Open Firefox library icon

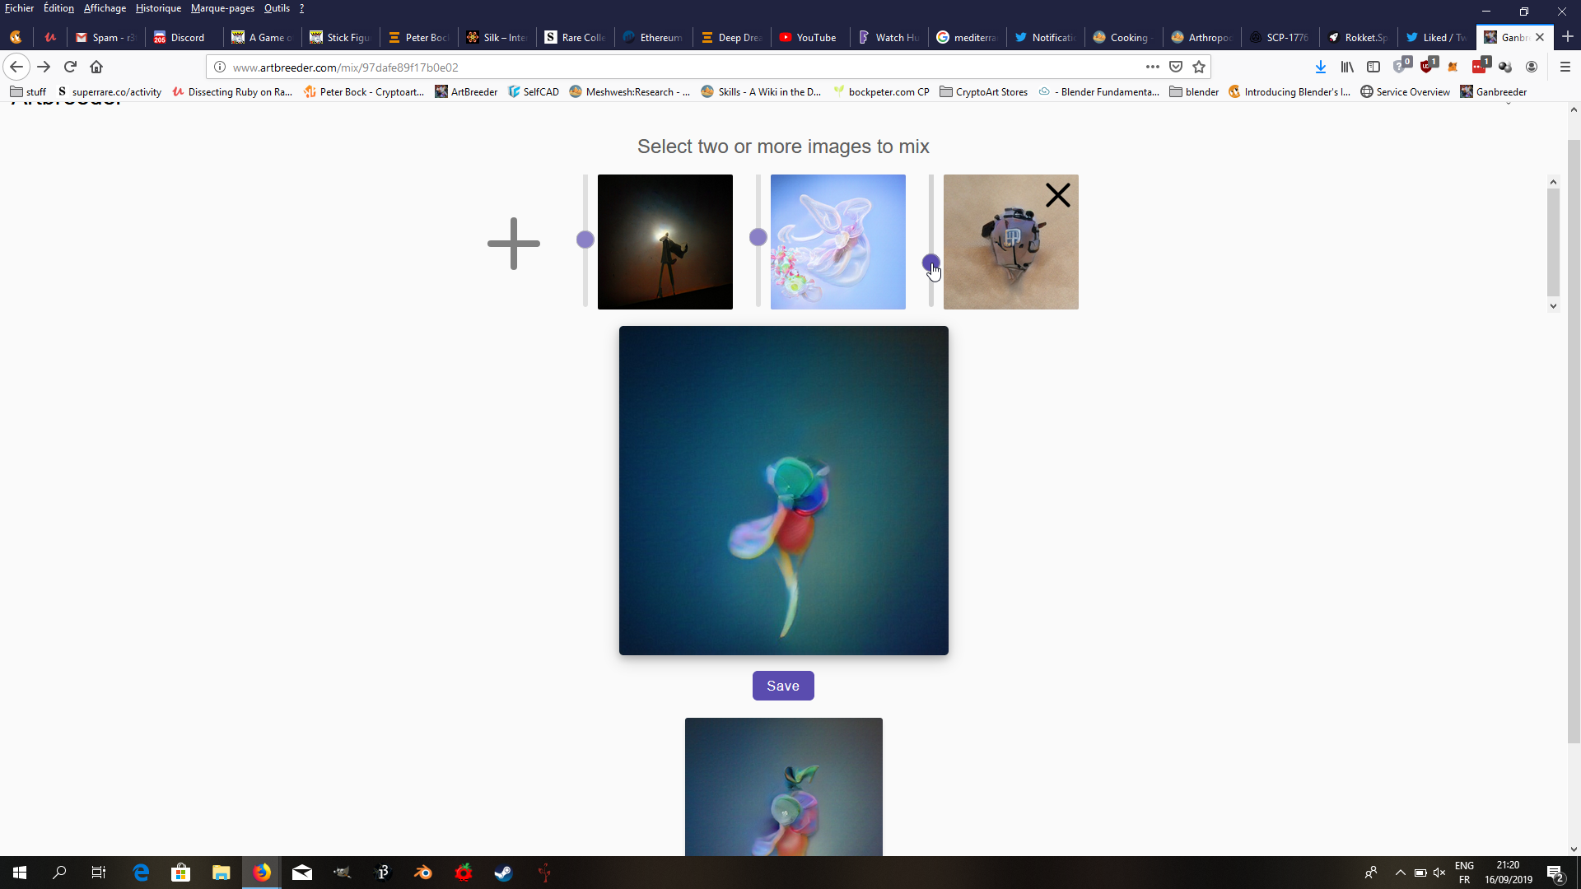point(1347,67)
